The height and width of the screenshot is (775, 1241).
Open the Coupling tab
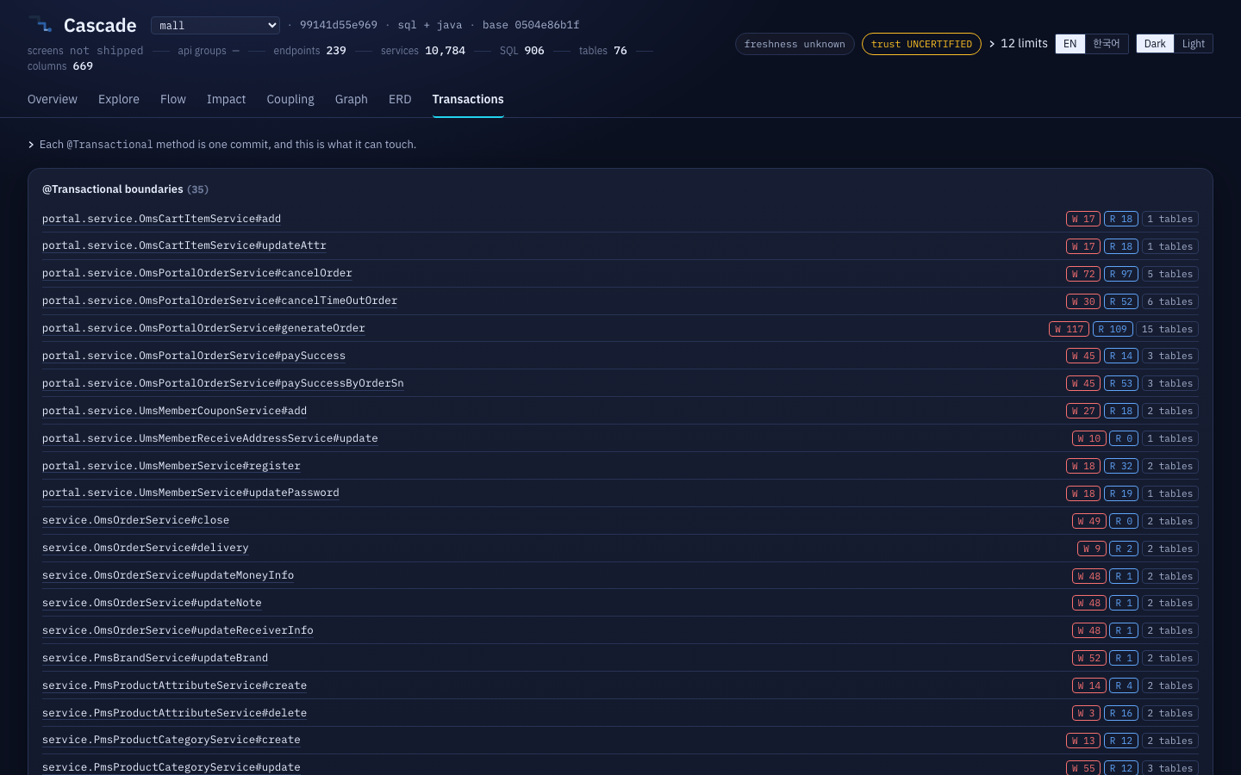tap(290, 99)
